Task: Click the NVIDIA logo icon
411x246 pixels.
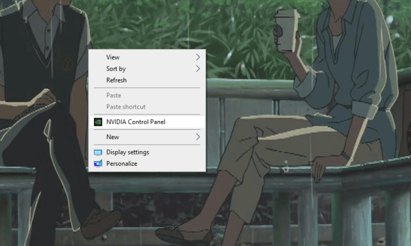Action: tap(98, 122)
